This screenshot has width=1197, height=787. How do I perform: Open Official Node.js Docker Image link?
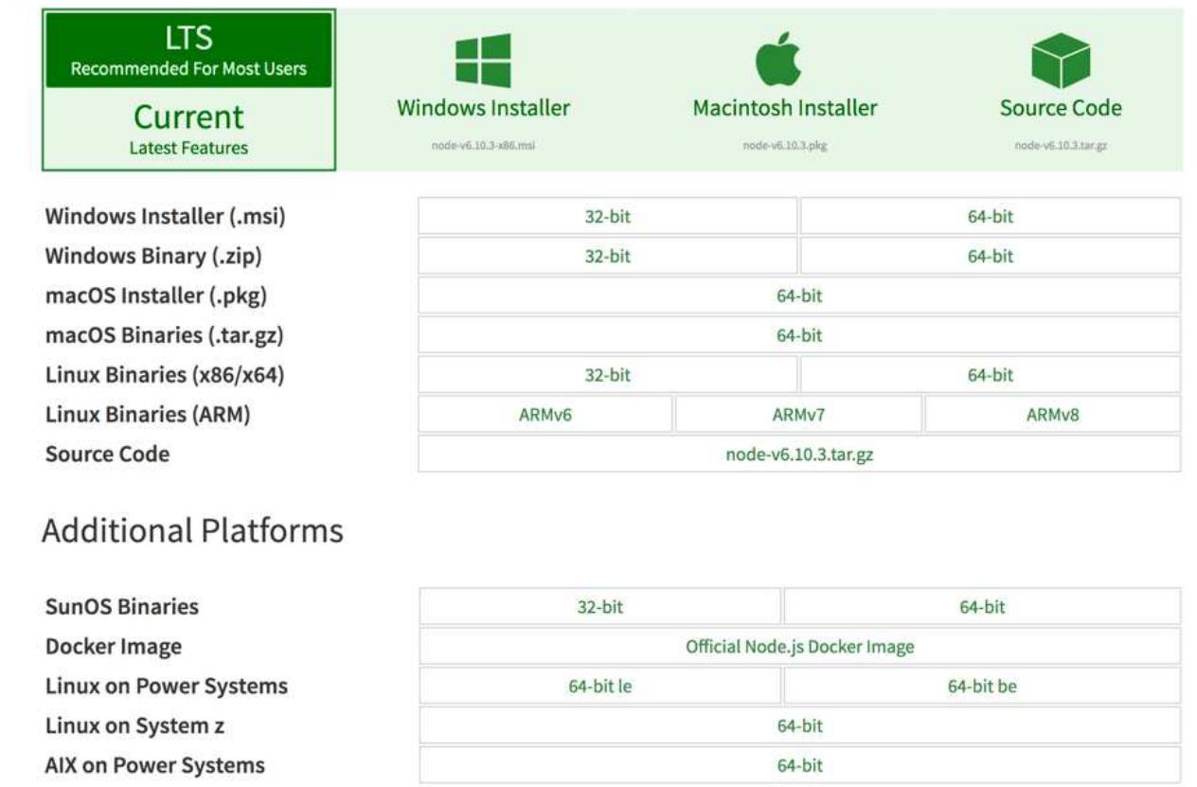tap(800, 647)
